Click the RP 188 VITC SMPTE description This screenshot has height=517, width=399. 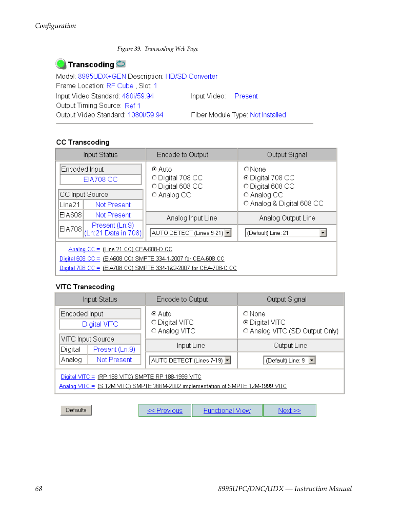click(x=149, y=377)
